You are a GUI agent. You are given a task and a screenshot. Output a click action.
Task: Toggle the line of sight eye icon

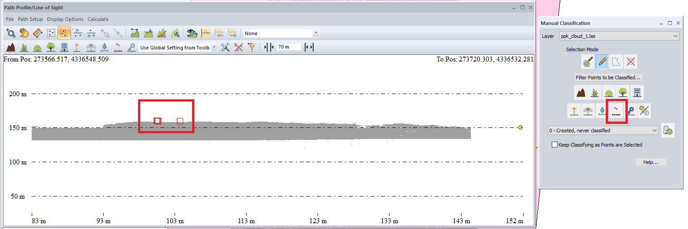point(192,33)
